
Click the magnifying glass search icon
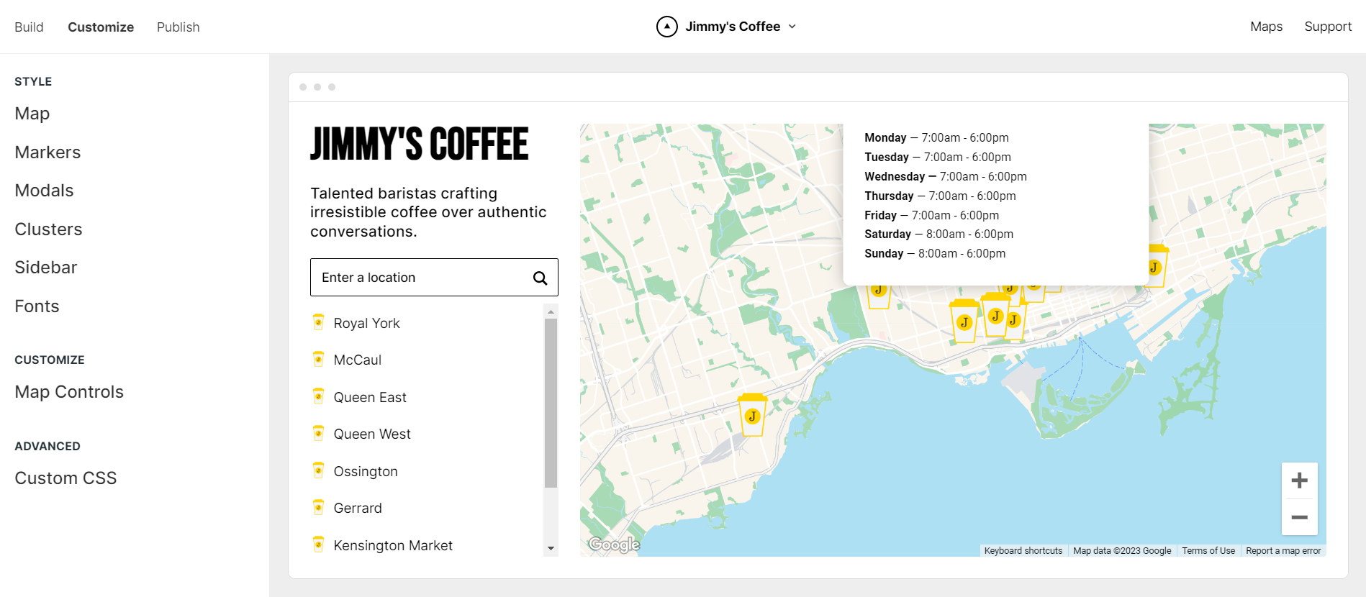(x=540, y=278)
